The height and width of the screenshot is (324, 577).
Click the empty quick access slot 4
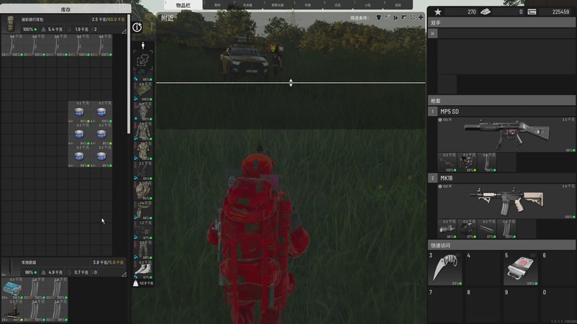click(x=483, y=269)
